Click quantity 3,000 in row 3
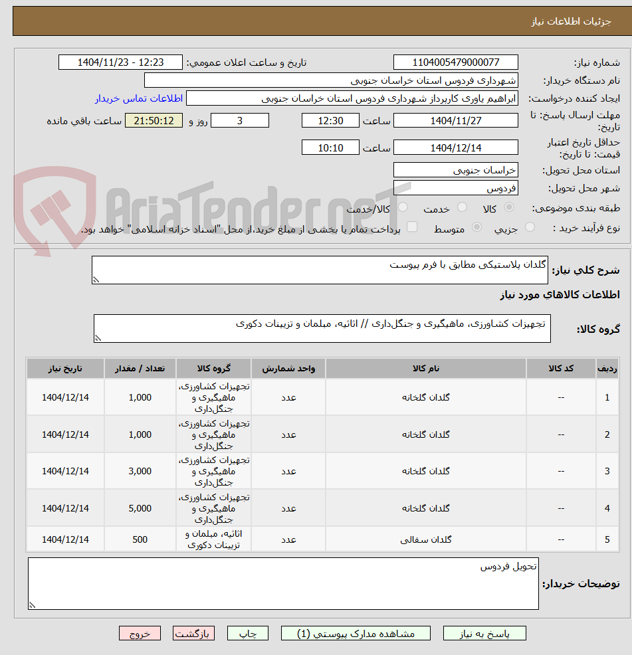 click(140, 471)
